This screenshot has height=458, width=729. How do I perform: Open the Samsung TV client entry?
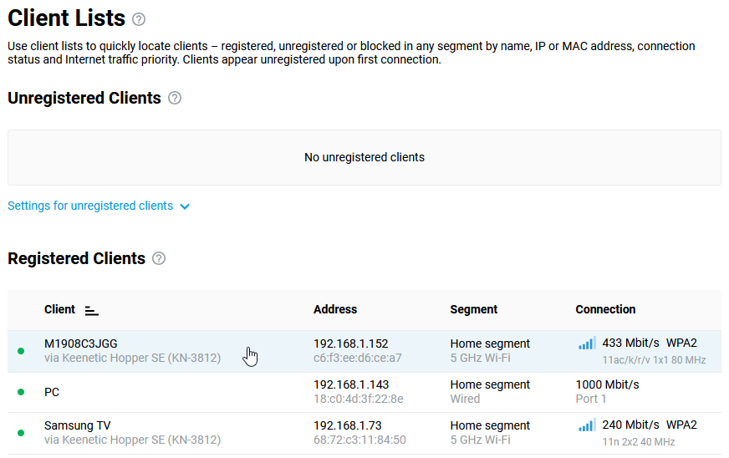coord(78,425)
